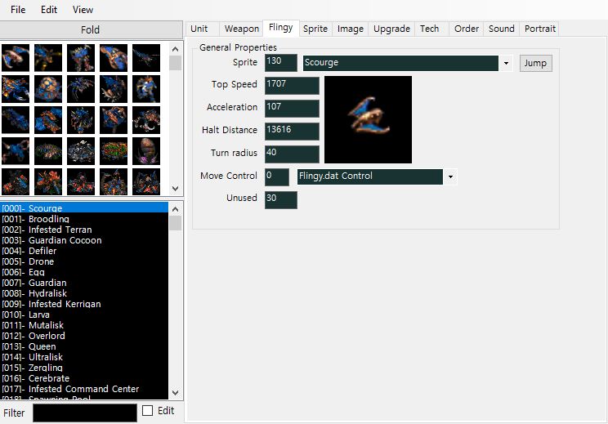The height and width of the screenshot is (424, 608).
Task: Go to the Order tab
Action: [x=467, y=29]
